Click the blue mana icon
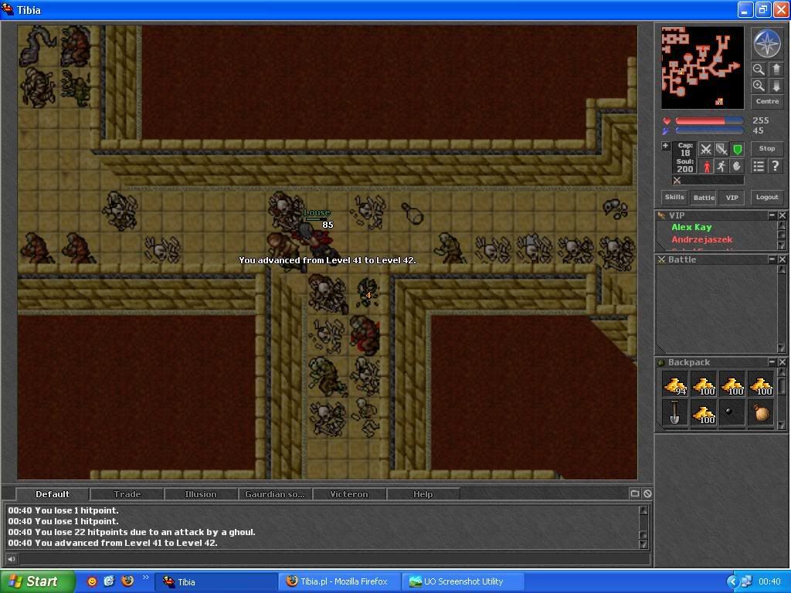 click(x=667, y=130)
